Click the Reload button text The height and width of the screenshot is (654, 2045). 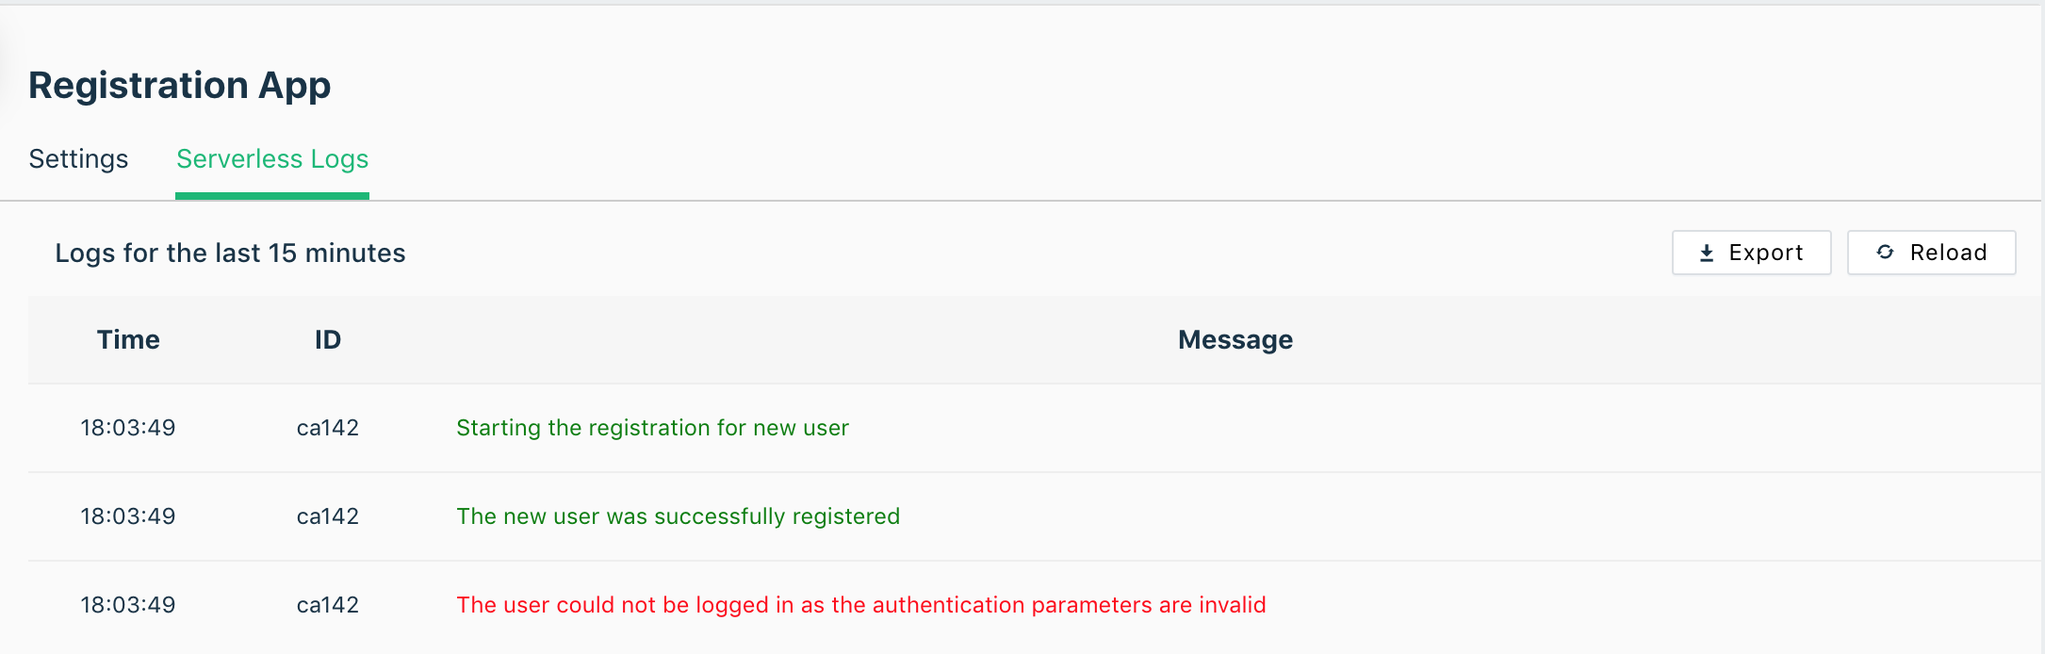1949,253
